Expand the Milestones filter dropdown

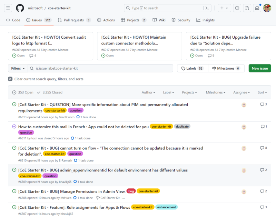[216, 92]
